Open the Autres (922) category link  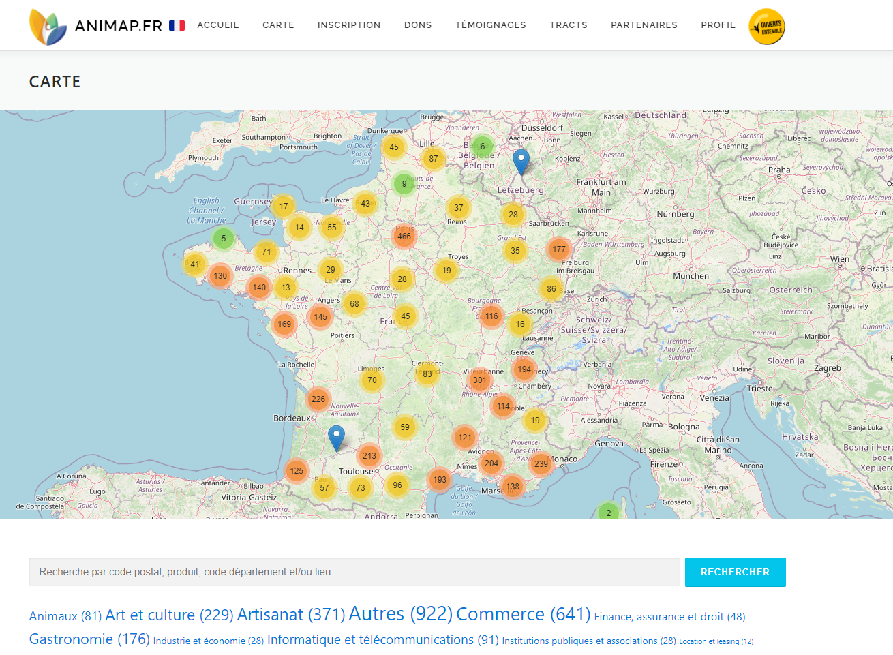[x=401, y=614]
